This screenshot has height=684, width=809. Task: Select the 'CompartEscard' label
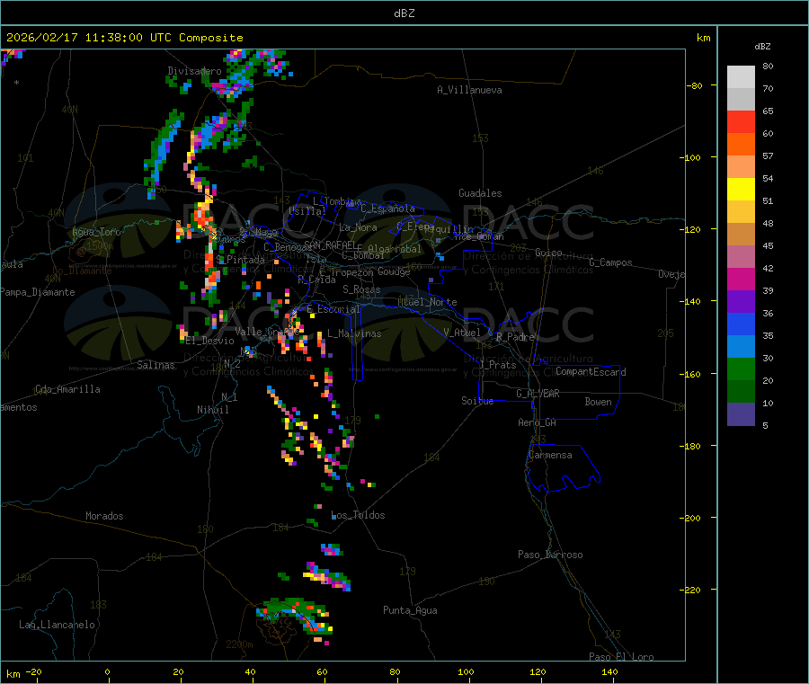[x=591, y=372]
